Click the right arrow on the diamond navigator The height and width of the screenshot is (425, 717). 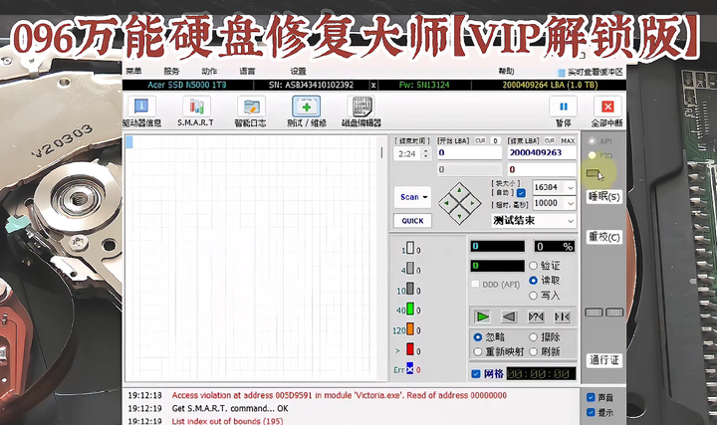(473, 203)
